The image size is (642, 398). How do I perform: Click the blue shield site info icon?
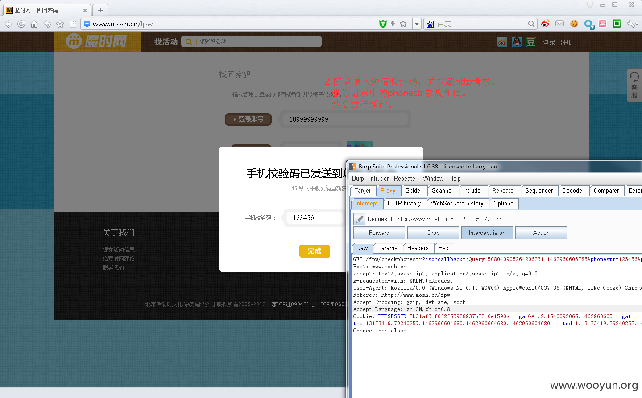click(x=87, y=24)
